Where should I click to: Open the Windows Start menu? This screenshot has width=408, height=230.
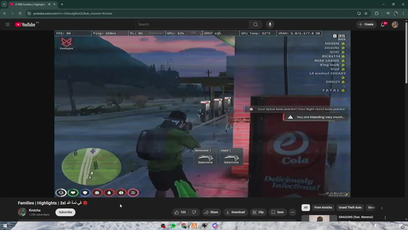click(5, 226)
